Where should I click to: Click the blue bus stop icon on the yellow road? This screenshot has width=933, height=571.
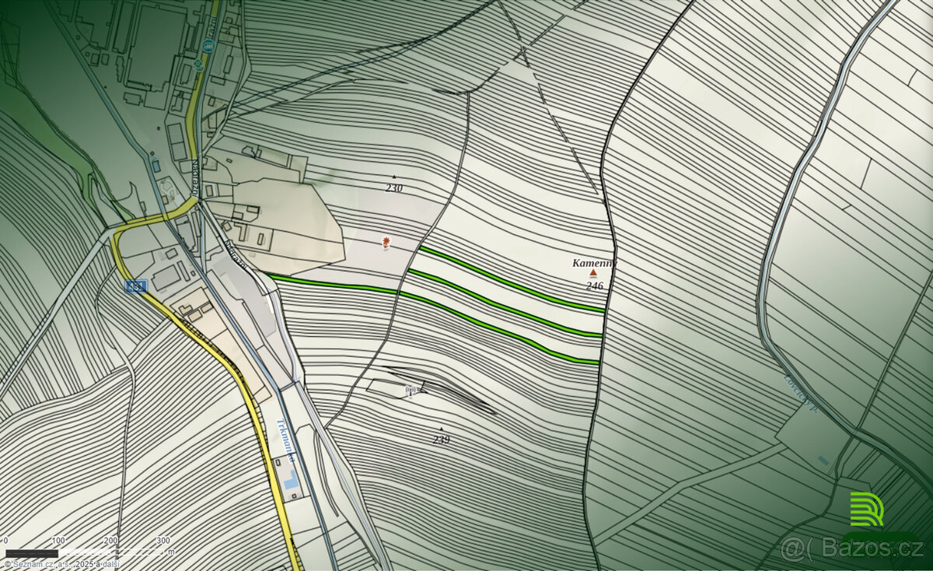click(208, 46)
